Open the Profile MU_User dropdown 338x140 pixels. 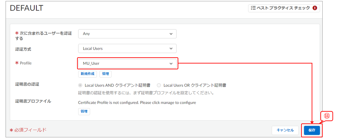click(127, 63)
